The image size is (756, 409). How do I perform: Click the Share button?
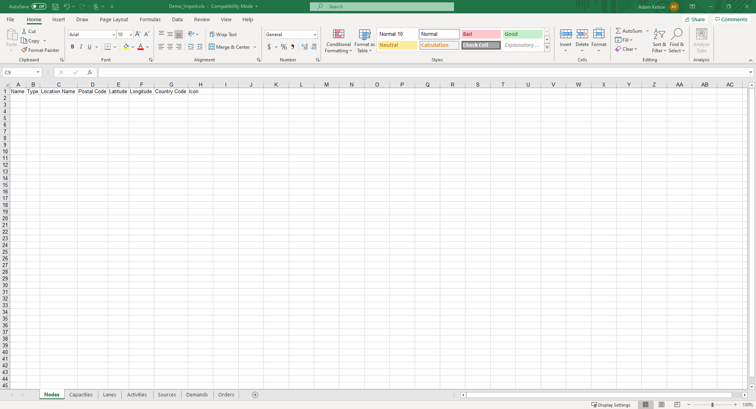coord(695,20)
